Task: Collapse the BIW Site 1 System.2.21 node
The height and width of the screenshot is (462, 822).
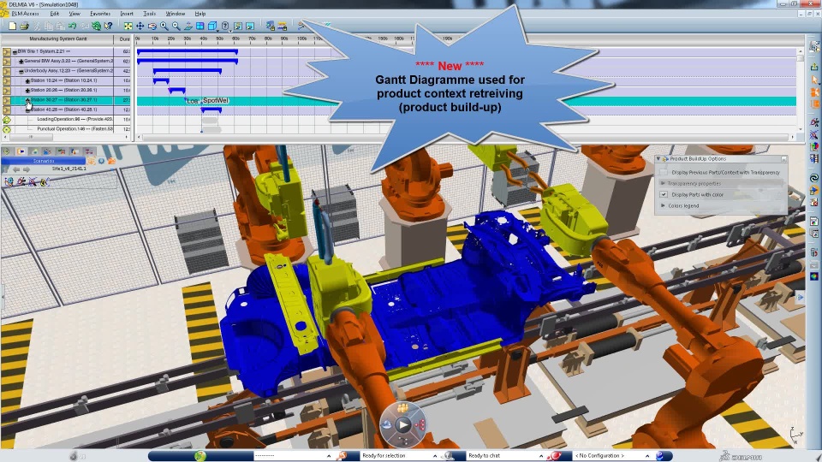Action: coord(15,52)
